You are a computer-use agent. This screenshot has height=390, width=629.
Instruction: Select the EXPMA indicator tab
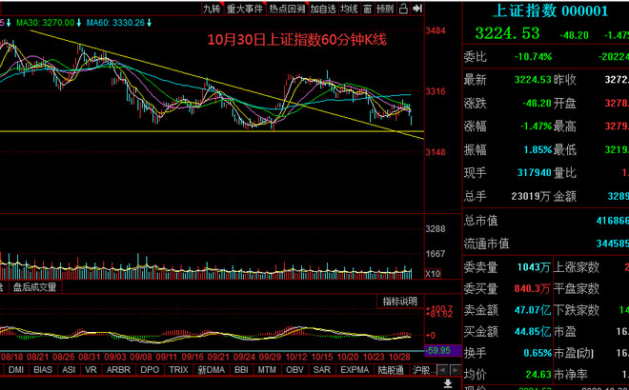[355, 370]
